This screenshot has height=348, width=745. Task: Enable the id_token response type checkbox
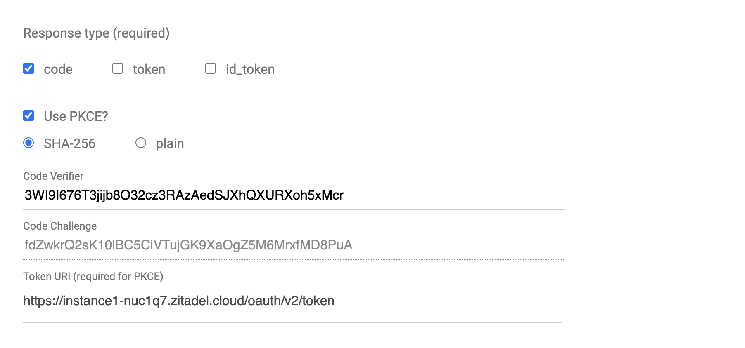[210, 69]
